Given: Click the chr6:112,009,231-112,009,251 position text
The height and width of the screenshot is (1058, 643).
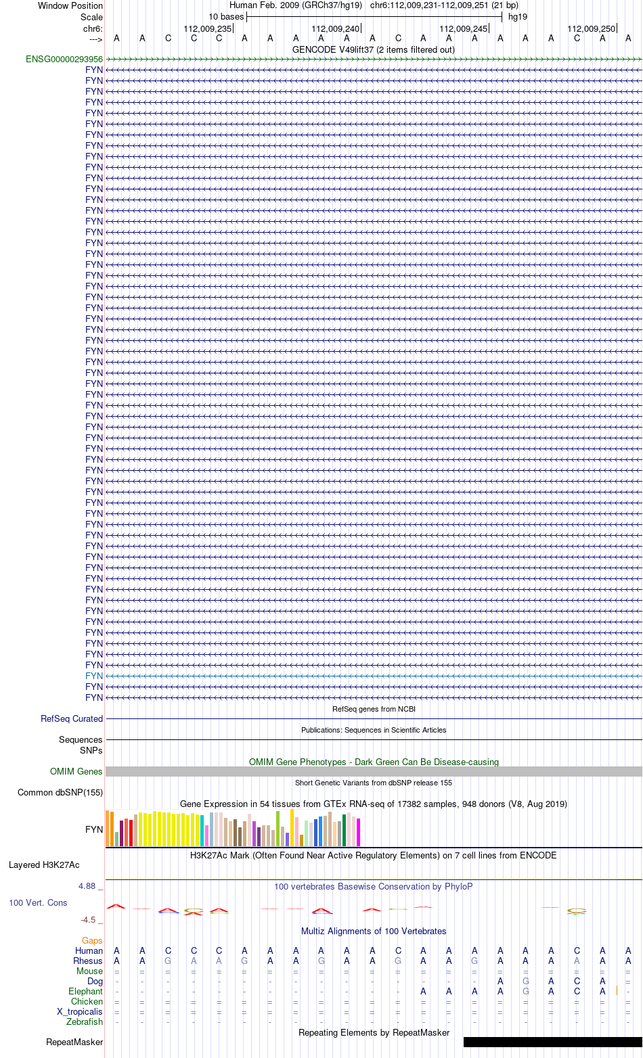Looking at the screenshot, I should [444, 5].
